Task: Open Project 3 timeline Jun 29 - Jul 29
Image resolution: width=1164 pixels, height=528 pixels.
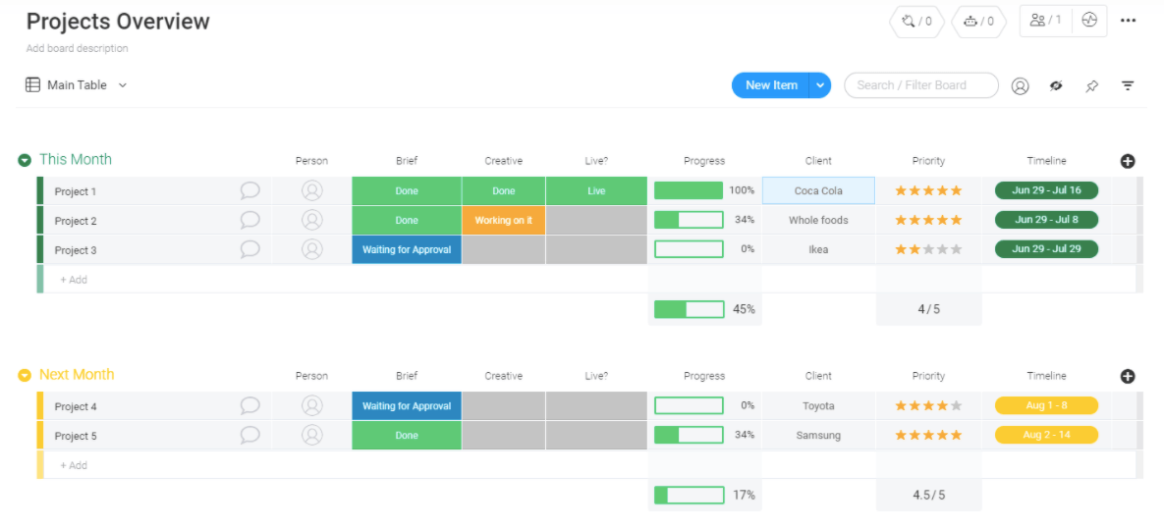Action: [1046, 249]
